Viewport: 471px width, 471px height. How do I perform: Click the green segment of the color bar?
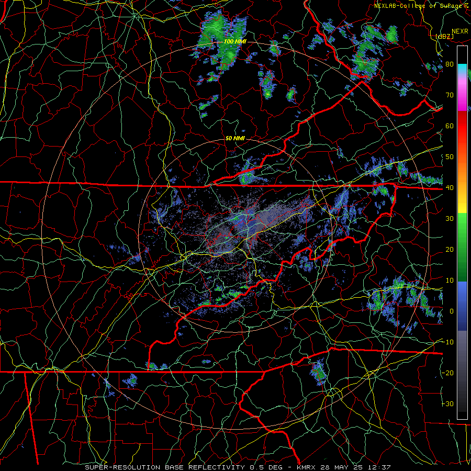tap(462, 246)
